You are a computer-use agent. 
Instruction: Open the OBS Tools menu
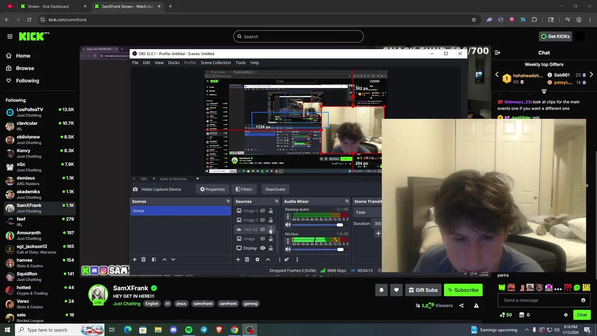pos(240,63)
